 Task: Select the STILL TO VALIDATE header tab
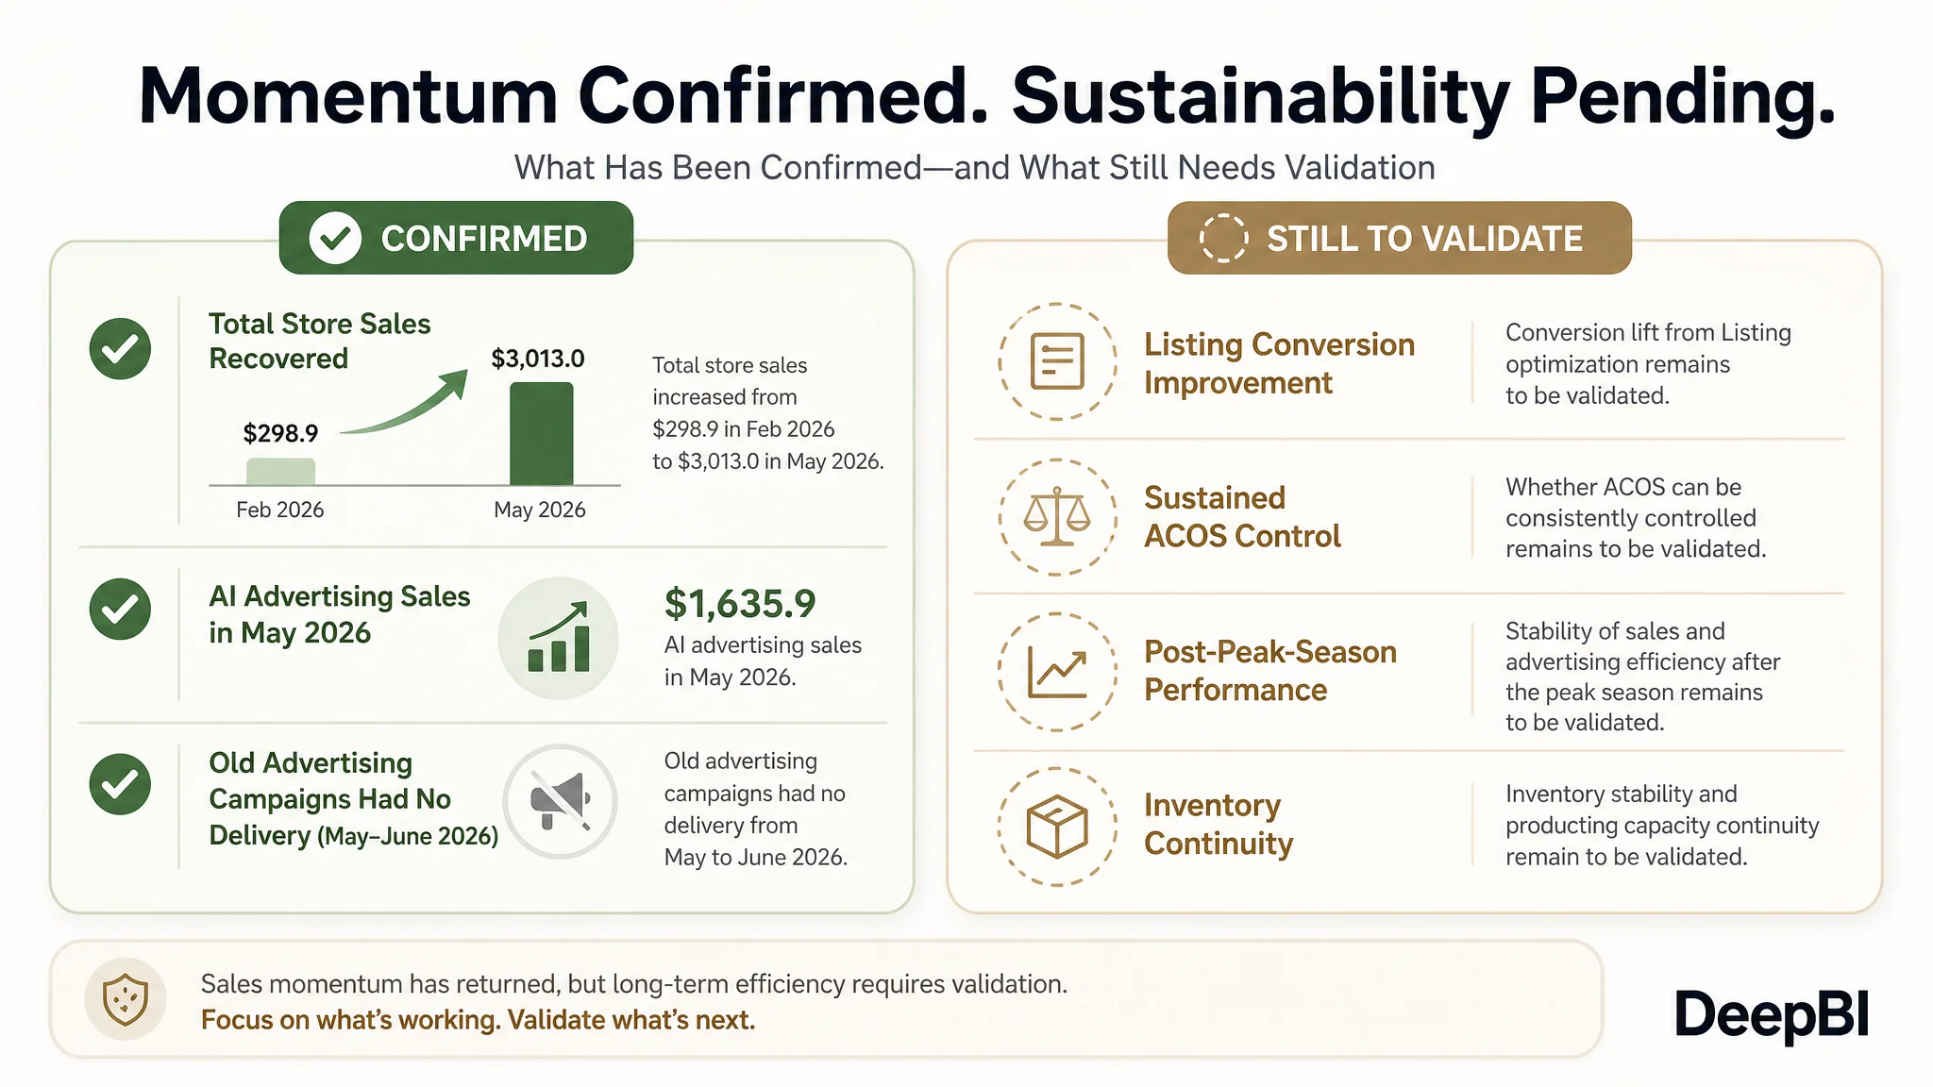1400,238
